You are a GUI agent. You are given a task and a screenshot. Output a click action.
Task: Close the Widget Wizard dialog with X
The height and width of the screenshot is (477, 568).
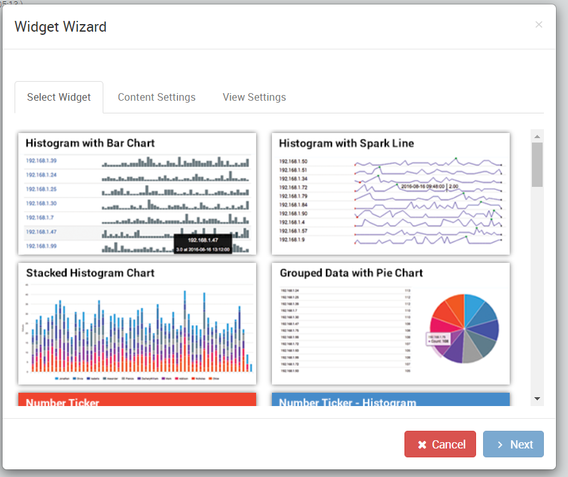click(x=539, y=24)
